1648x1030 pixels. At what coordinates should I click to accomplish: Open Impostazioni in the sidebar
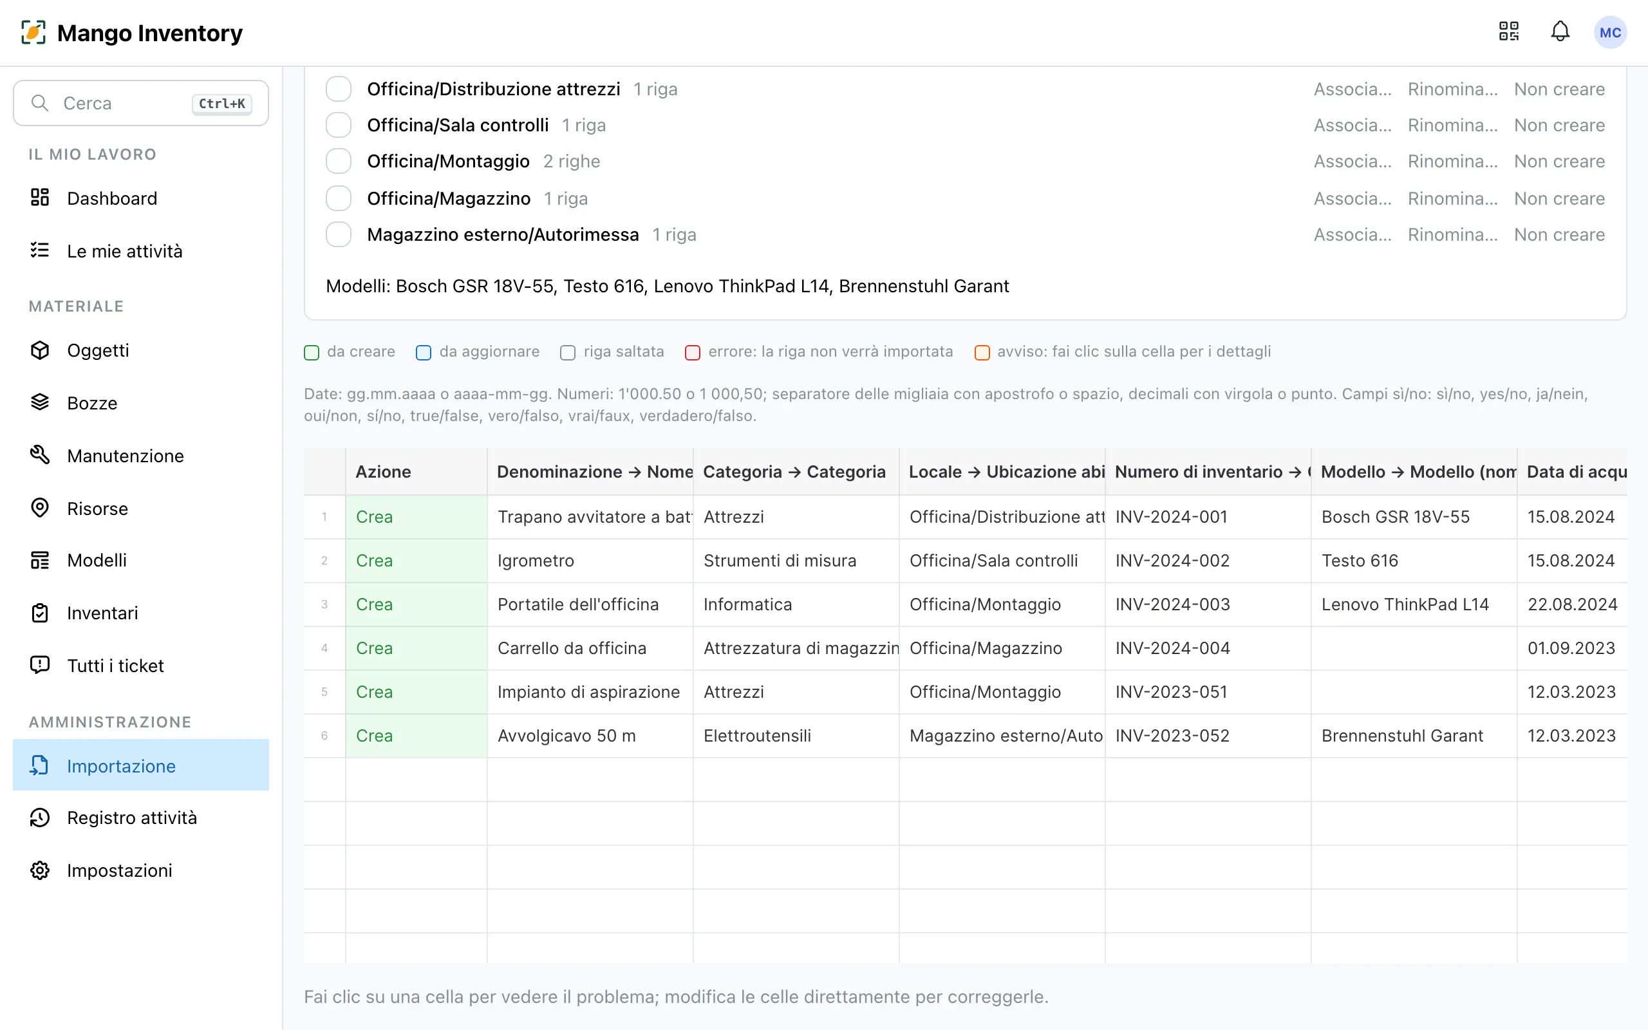(141, 870)
